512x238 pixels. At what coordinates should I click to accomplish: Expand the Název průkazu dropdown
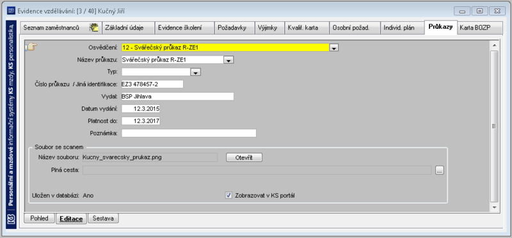tap(228, 59)
